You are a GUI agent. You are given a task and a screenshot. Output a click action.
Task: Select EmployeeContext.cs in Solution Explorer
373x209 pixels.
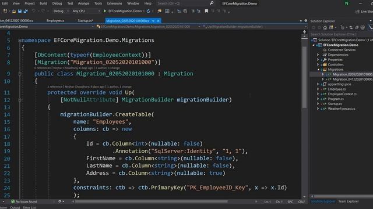[342, 94]
